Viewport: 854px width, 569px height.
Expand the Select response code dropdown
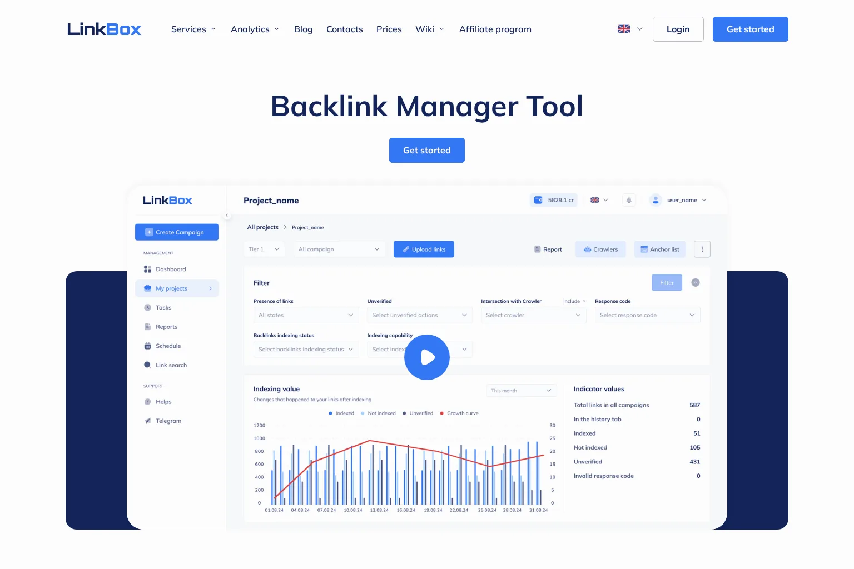click(x=648, y=315)
